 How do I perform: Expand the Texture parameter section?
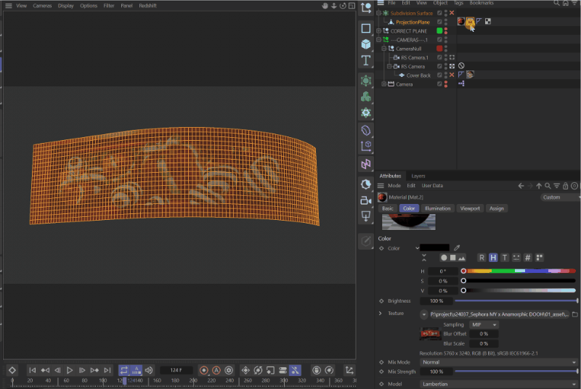[380, 313]
